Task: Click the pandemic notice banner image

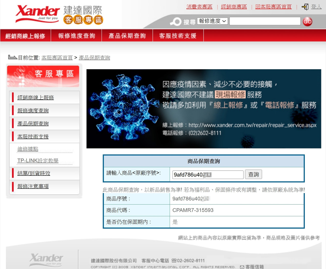Action: pyautogui.click(x=204, y=109)
